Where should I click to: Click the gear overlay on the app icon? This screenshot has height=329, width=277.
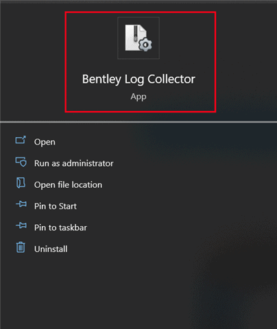pyautogui.click(x=145, y=45)
